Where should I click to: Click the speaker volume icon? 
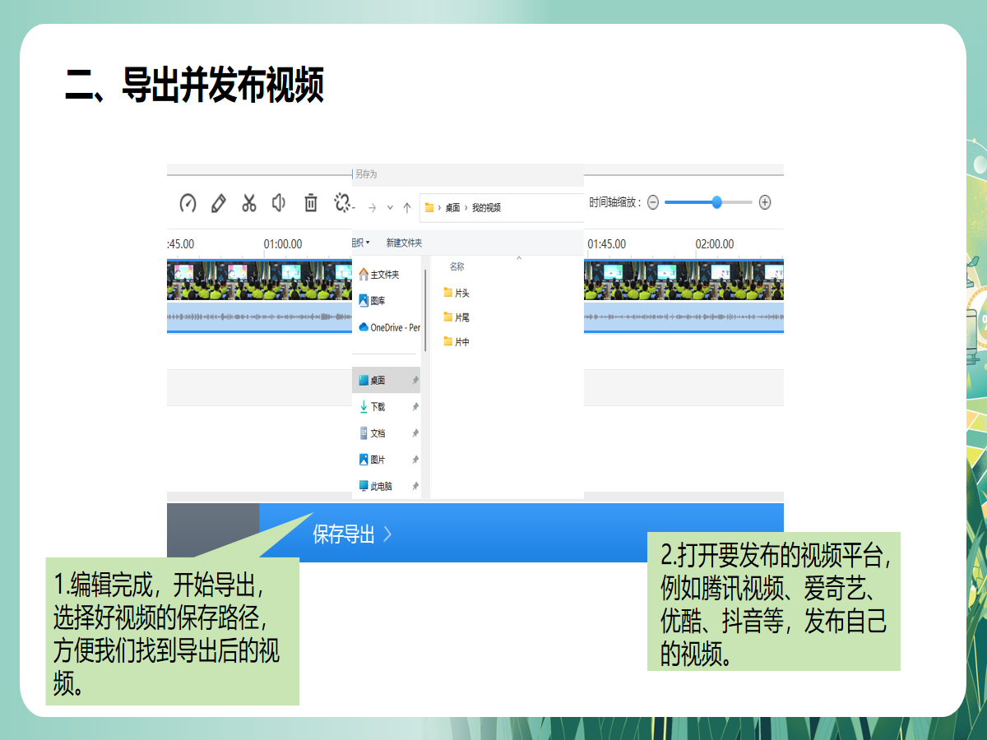click(279, 202)
